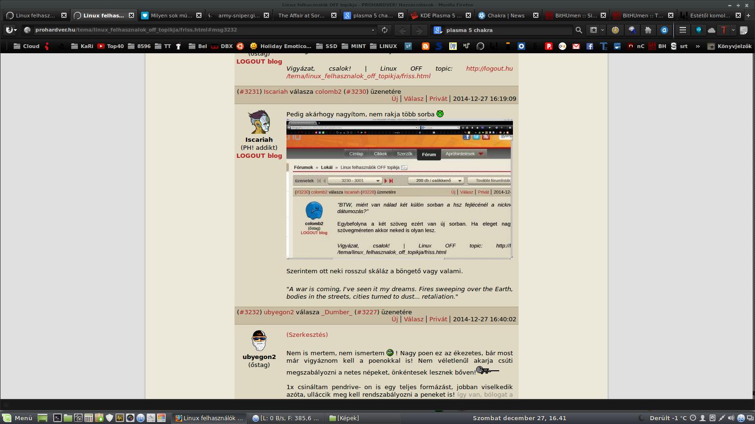Click the volume icon in the system tray

(731, 418)
